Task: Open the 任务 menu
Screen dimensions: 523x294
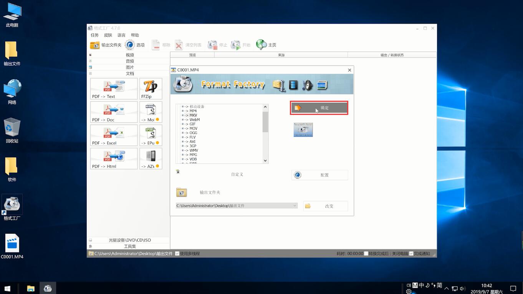Action: (94, 35)
